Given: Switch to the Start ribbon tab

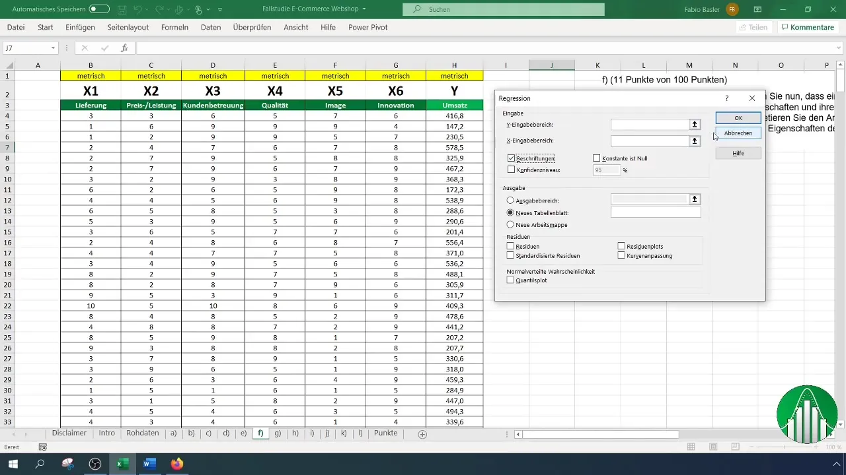Looking at the screenshot, I should (x=46, y=27).
